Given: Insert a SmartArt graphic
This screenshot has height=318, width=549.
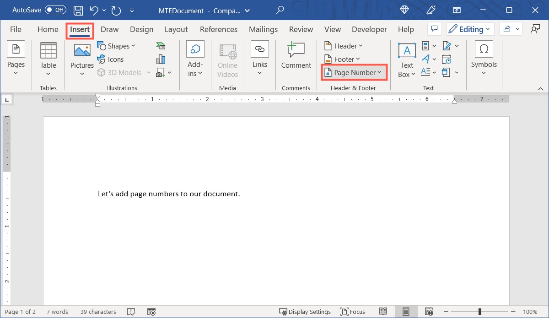Looking at the screenshot, I should point(161,45).
